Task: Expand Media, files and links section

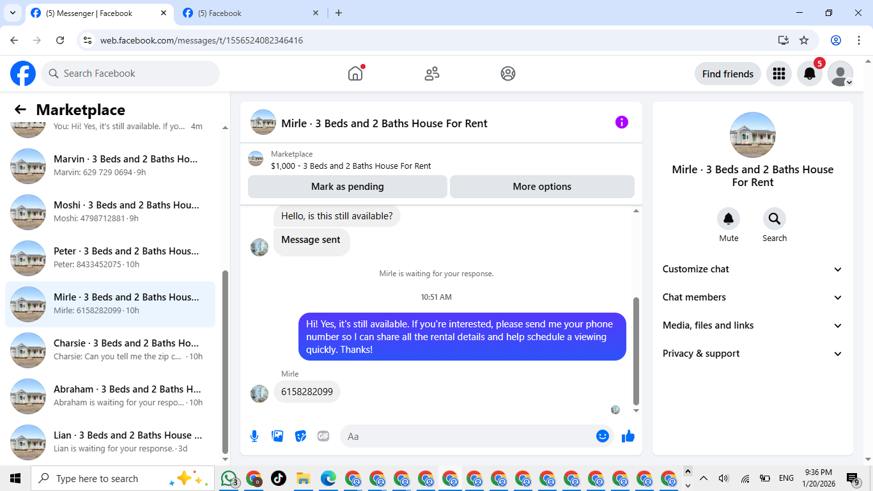Action: [753, 325]
